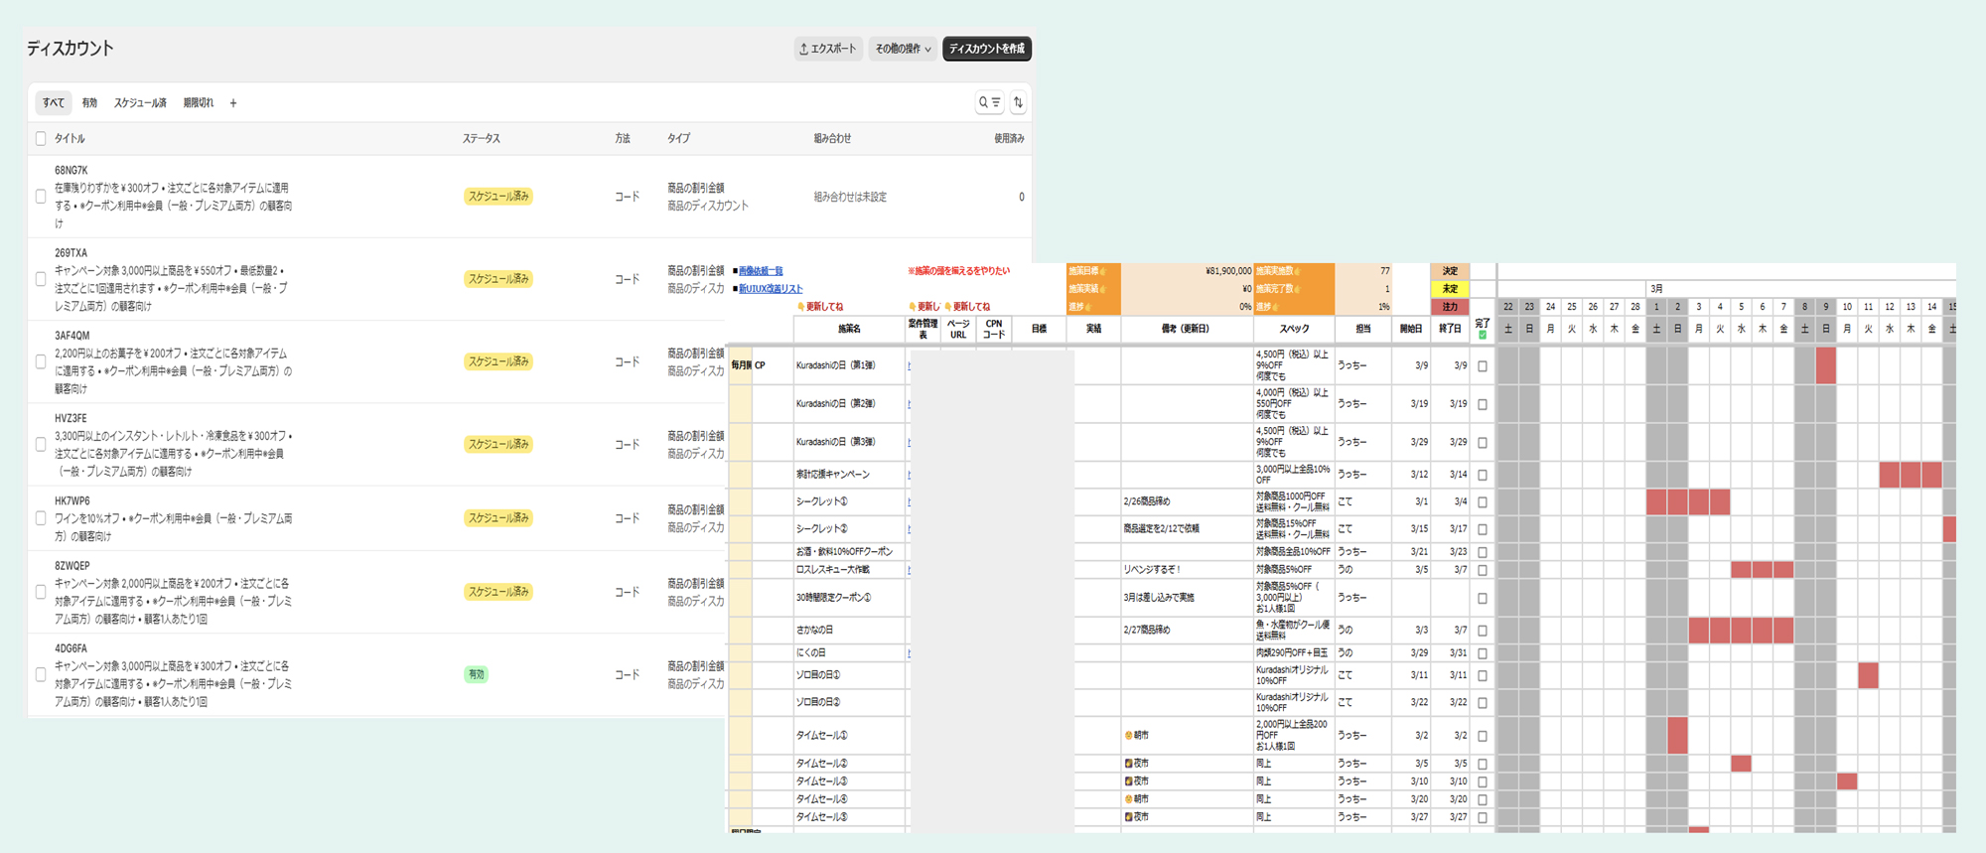
Task: Select the checkbox for discount 68NG7K
Action: [x=41, y=197]
